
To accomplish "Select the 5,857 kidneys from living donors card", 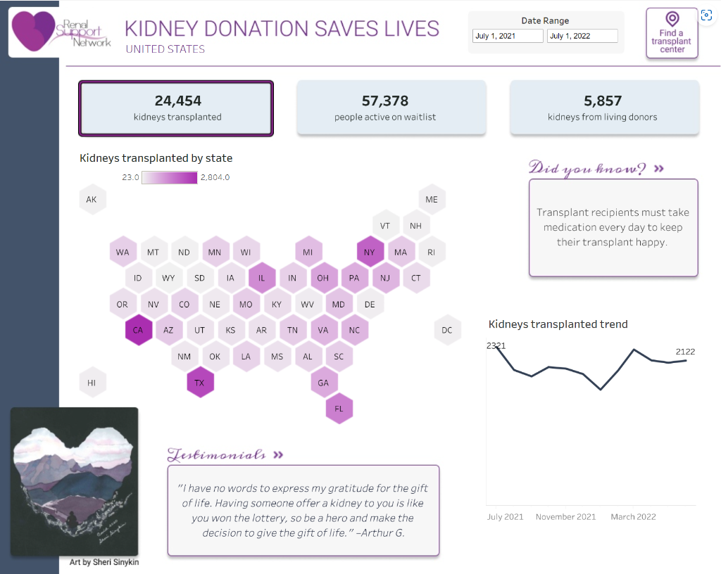I will [603, 107].
